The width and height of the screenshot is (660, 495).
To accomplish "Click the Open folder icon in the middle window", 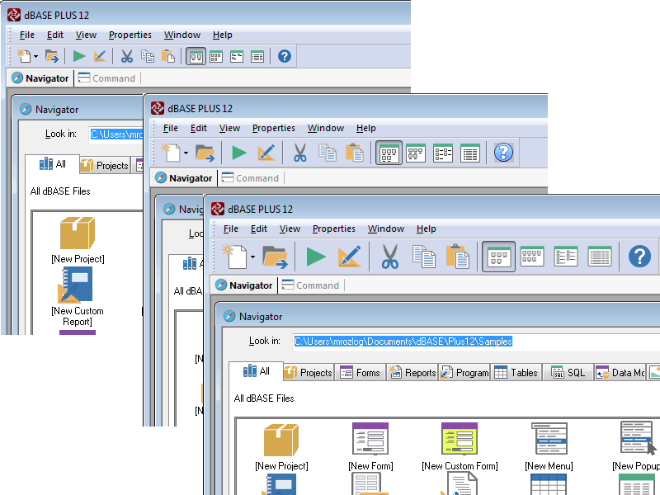I will point(205,153).
